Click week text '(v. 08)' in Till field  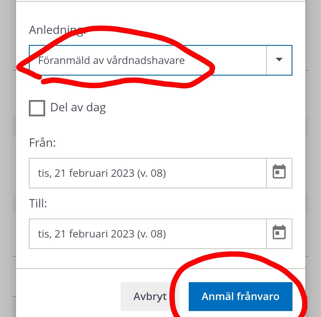tap(151, 234)
